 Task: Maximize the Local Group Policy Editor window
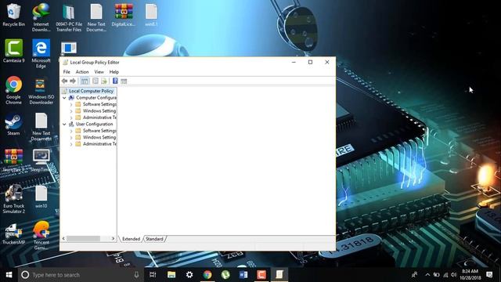click(310, 62)
